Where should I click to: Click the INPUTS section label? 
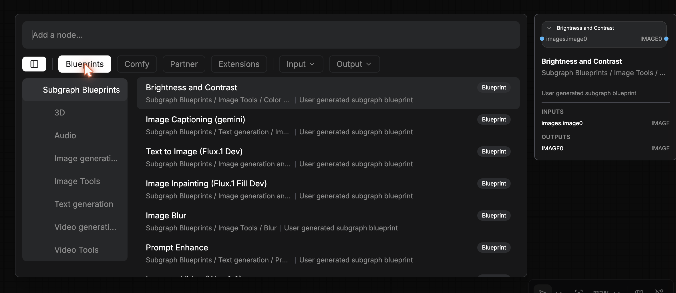(552, 112)
